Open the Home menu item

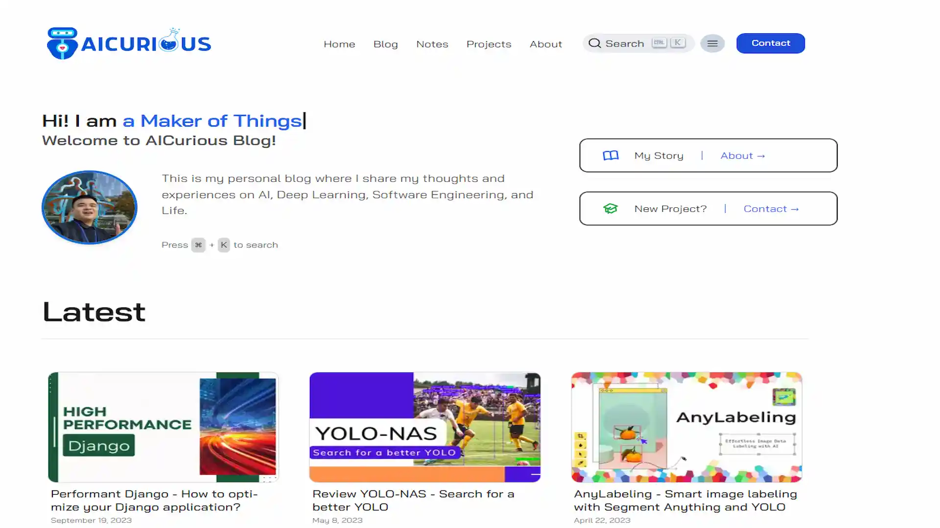(x=339, y=44)
